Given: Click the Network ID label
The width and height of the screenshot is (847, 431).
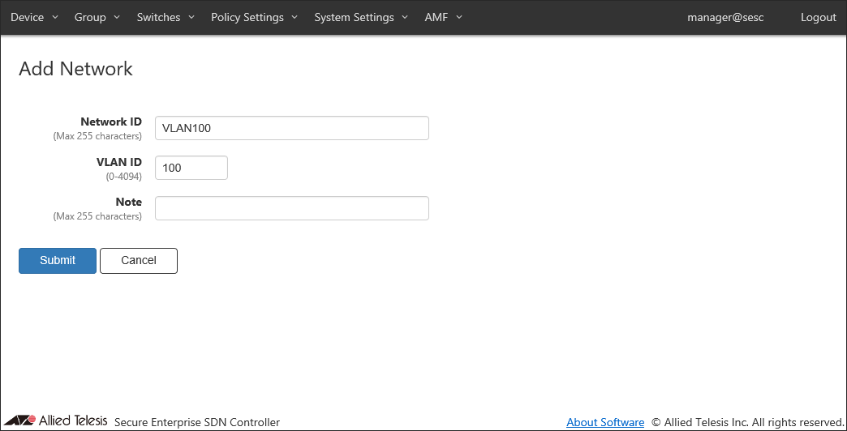Looking at the screenshot, I should [110, 122].
